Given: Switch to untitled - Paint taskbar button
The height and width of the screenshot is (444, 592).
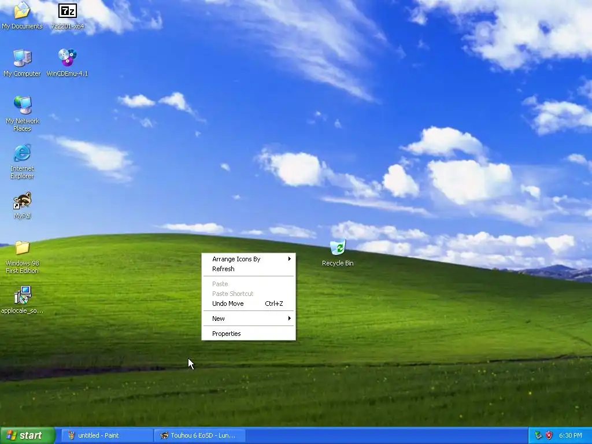Looking at the screenshot, I should [106, 435].
